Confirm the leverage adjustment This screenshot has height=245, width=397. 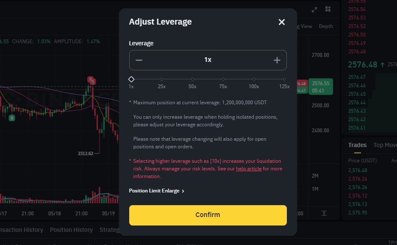pyautogui.click(x=208, y=215)
